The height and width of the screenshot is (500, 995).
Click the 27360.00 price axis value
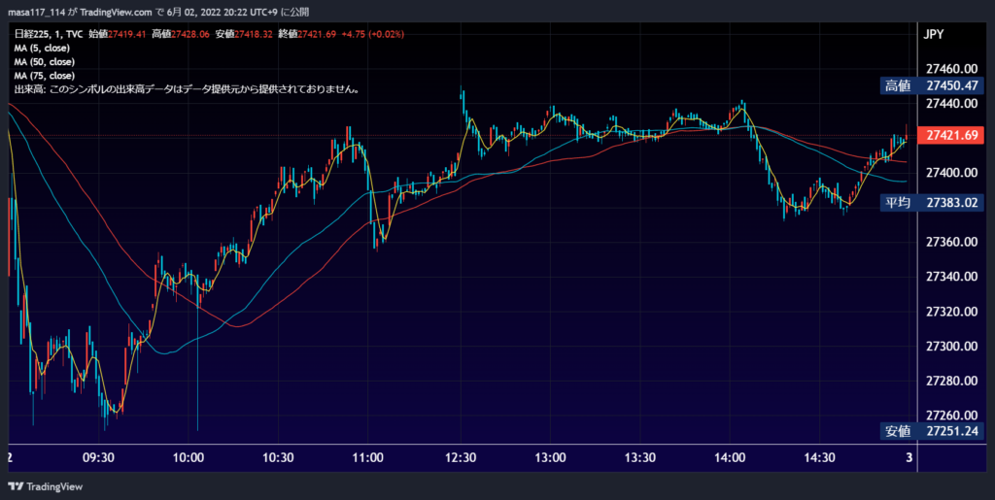951,242
